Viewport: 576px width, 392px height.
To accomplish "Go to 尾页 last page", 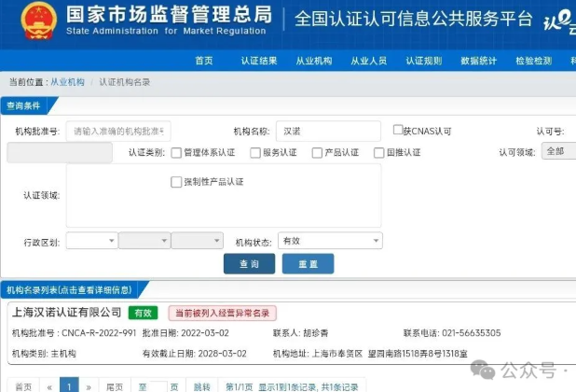I will [115, 386].
